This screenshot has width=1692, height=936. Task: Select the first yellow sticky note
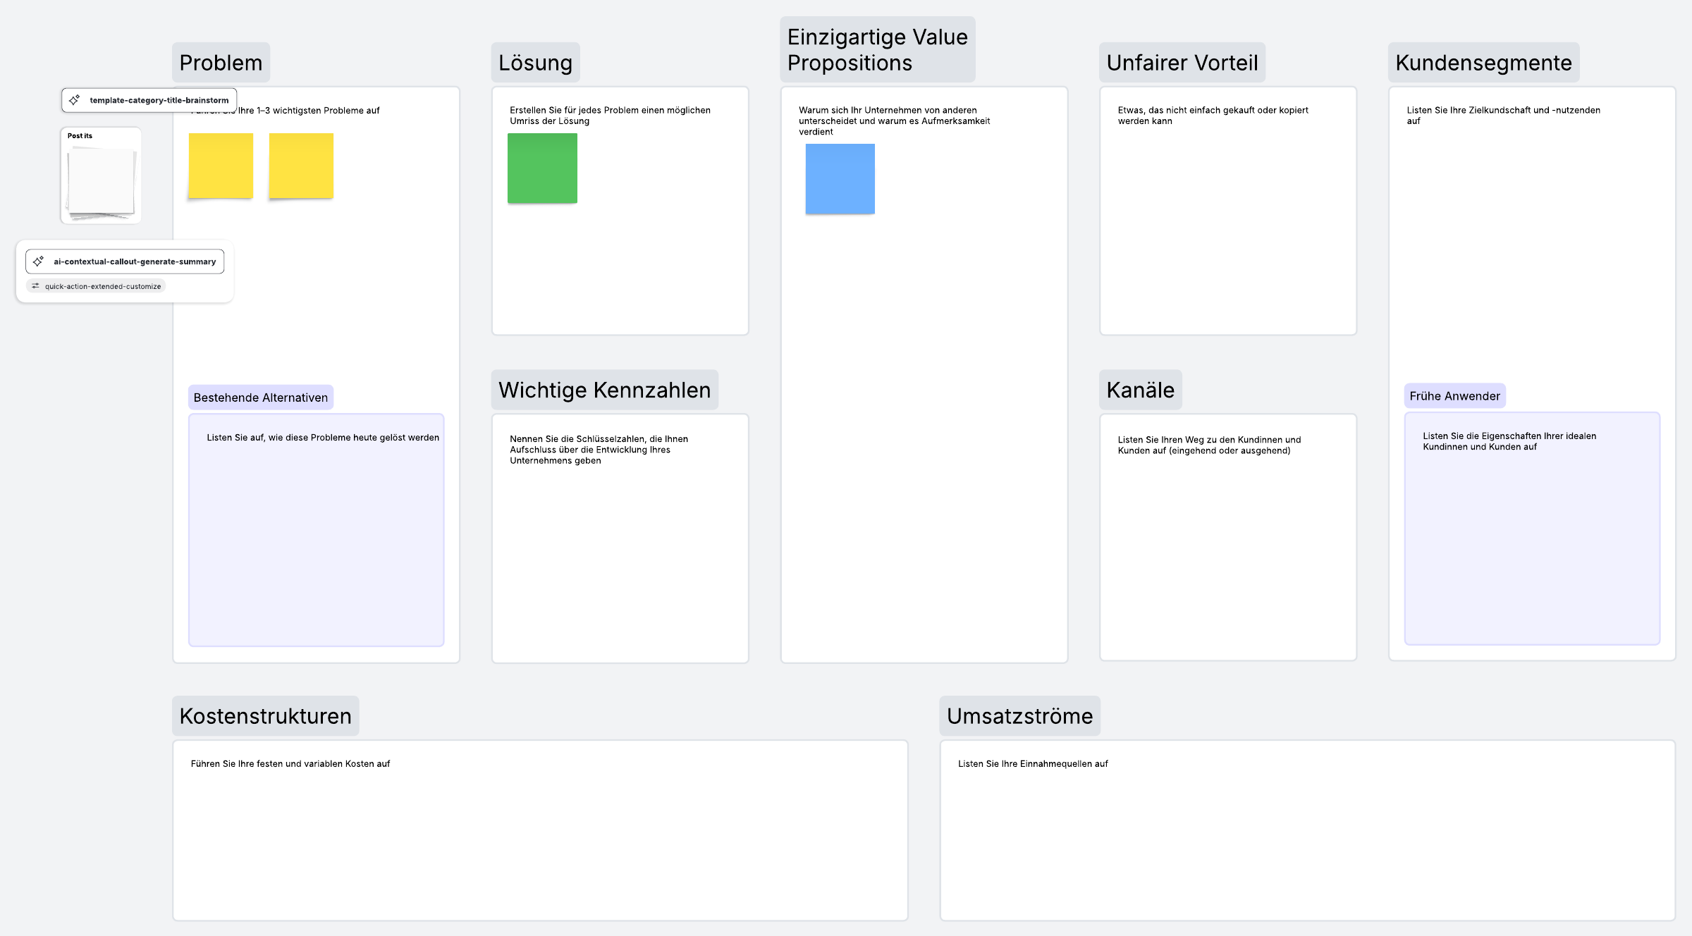pyautogui.click(x=221, y=166)
